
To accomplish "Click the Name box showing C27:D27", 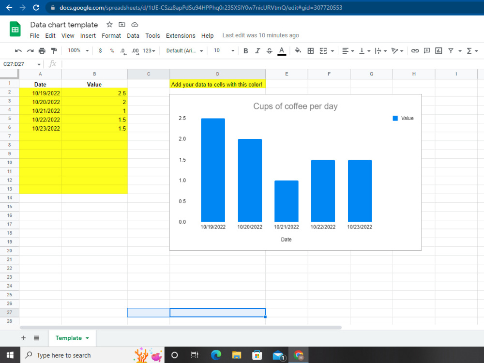I will point(22,64).
